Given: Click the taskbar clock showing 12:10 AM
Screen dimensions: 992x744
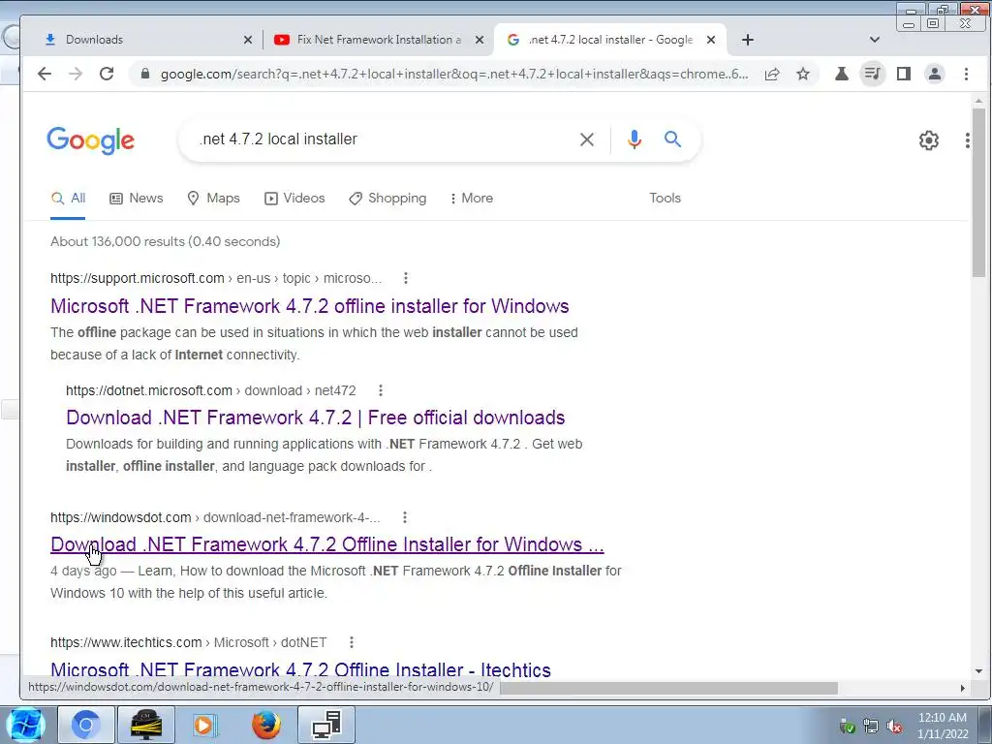Looking at the screenshot, I should (943, 726).
